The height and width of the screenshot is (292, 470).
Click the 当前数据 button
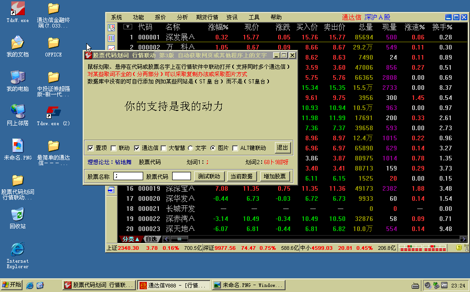point(241,176)
